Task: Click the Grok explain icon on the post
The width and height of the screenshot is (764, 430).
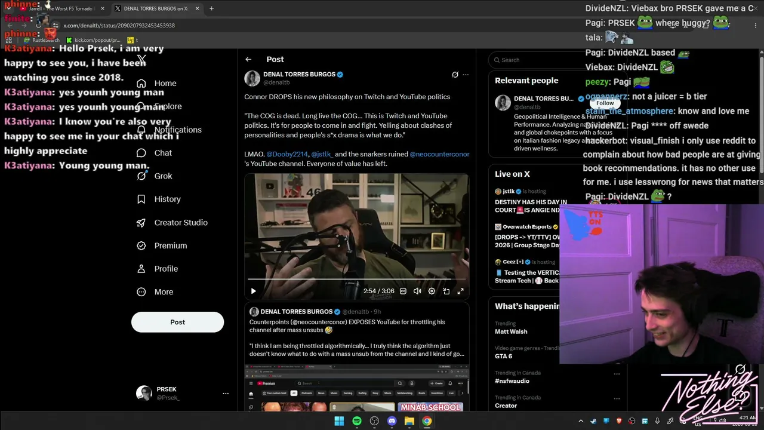Action: click(x=455, y=75)
